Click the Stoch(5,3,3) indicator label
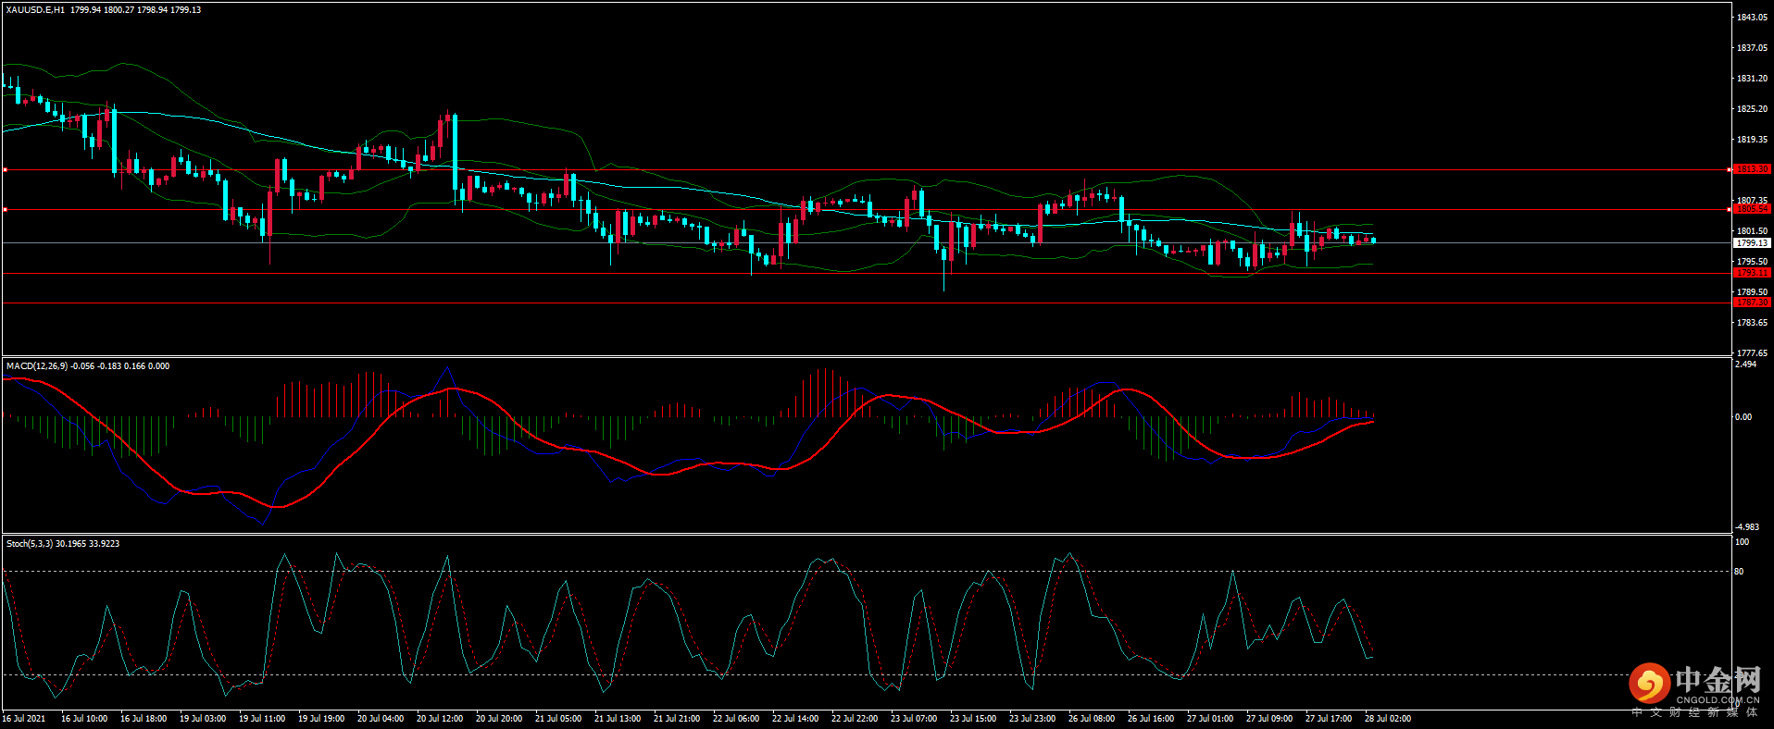The image size is (1774, 729). (30, 544)
